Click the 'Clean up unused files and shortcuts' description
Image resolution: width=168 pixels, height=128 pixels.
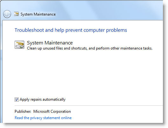pyautogui.click(x=57, y=48)
